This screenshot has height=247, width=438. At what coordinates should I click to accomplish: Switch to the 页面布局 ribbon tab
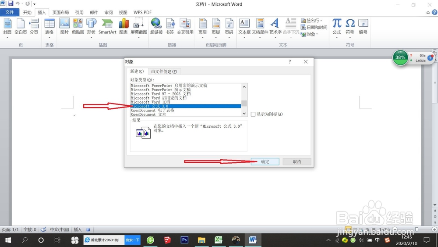(x=60, y=12)
